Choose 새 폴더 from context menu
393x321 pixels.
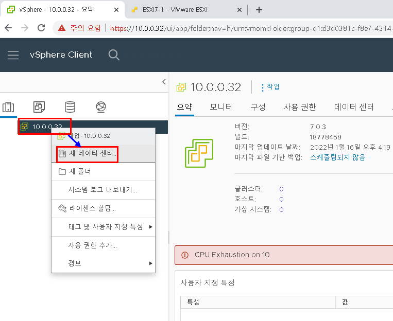tap(103, 171)
